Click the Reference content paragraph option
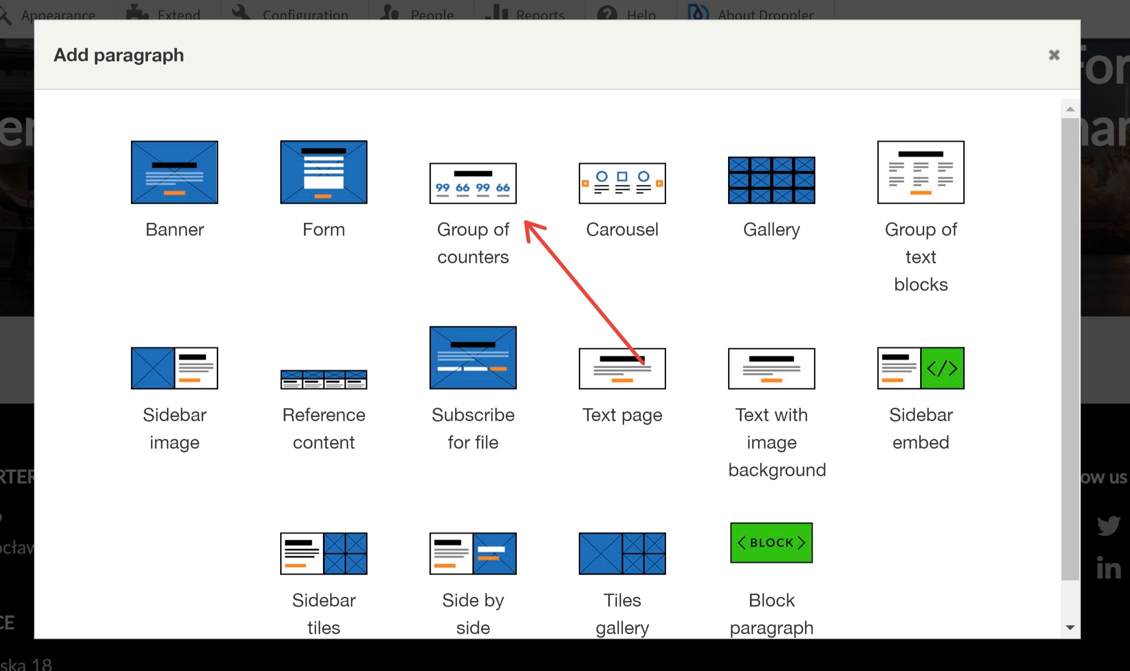Viewport: 1130px width, 671px height. point(324,398)
